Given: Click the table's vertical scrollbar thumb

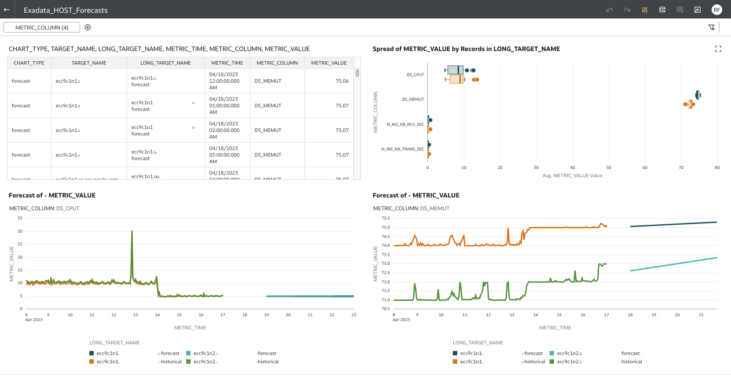Looking at the screenshot, I should coord(357,73).
